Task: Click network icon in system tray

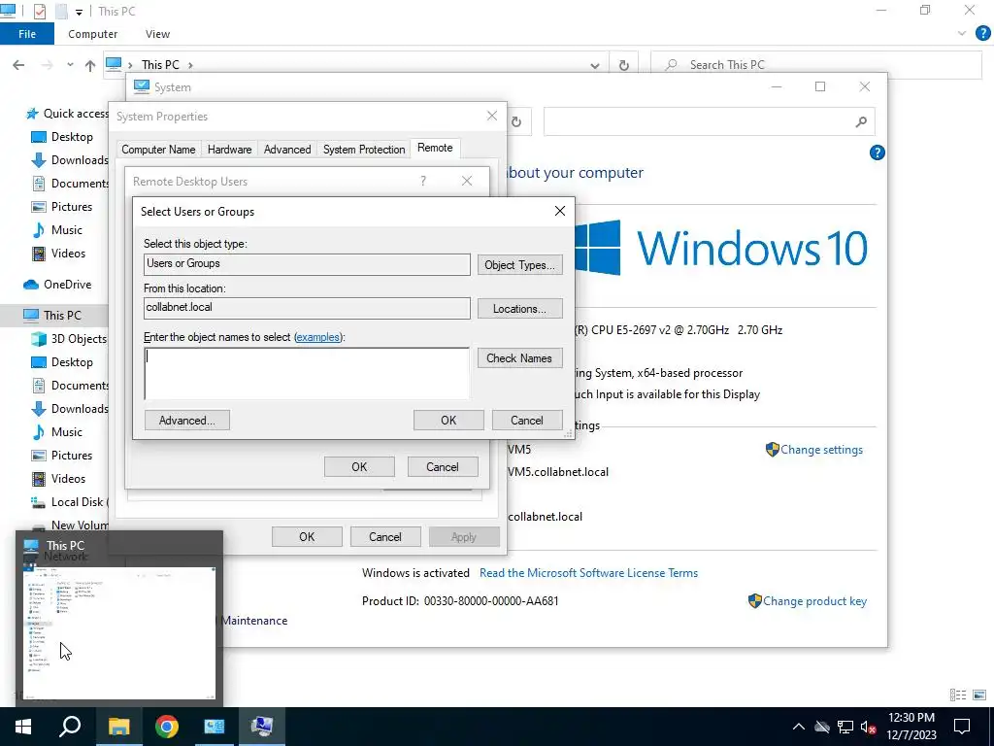Action: pyautogui.click(x=845, y=727)
